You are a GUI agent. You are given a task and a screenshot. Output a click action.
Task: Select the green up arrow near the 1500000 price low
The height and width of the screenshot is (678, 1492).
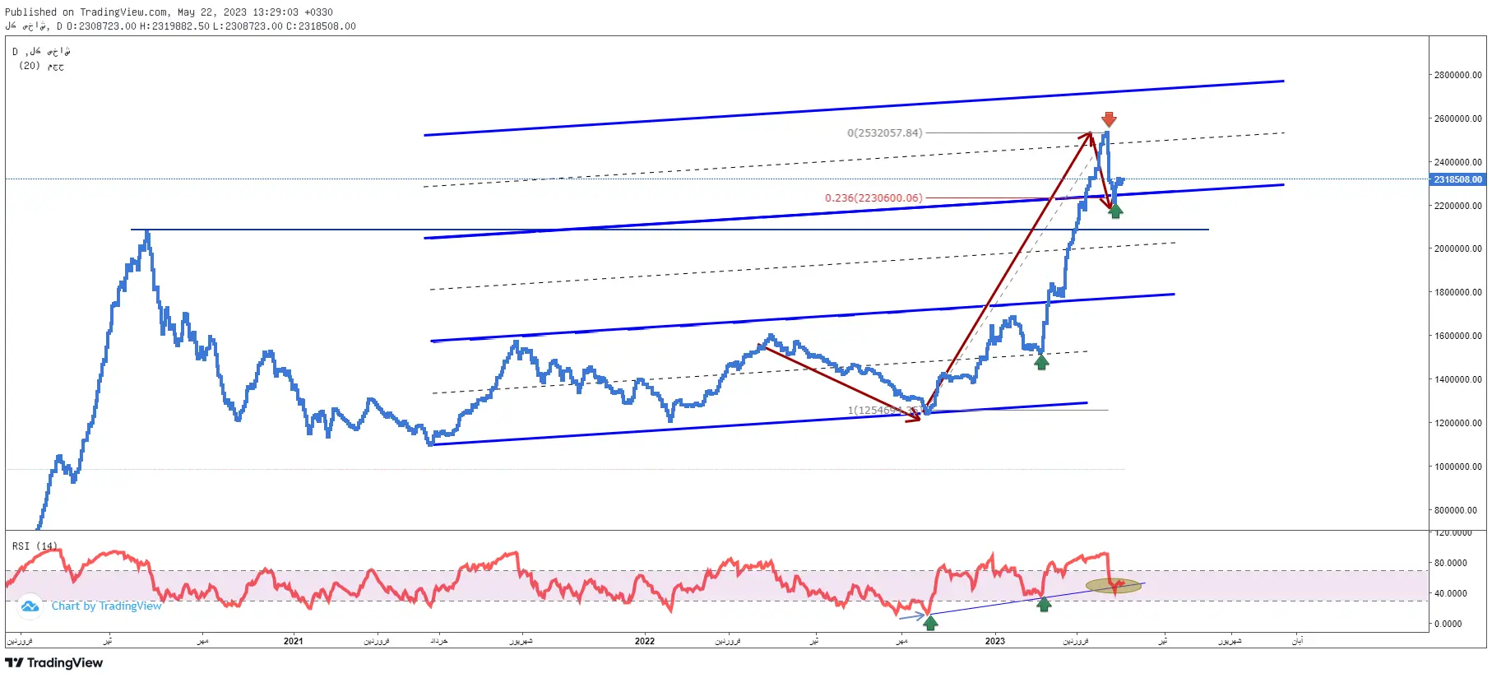[1041, 361]
